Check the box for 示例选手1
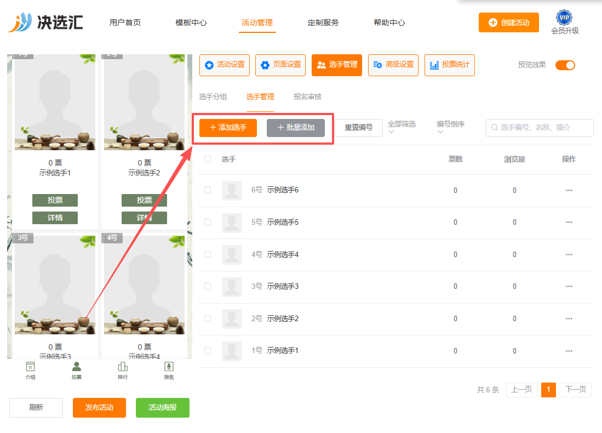Image resolution: width=602 pixels, height=433 pixels. tap(208, 350)
